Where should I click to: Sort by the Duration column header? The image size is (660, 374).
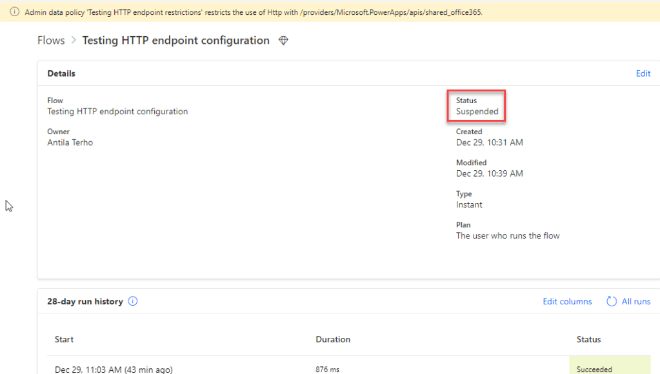[x=333, y=339]
